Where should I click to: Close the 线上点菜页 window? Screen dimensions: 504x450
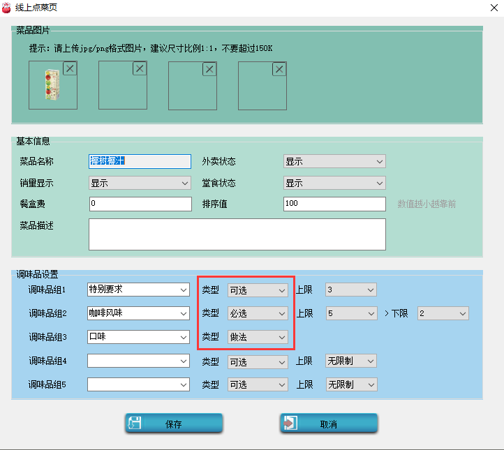point(494,8)
